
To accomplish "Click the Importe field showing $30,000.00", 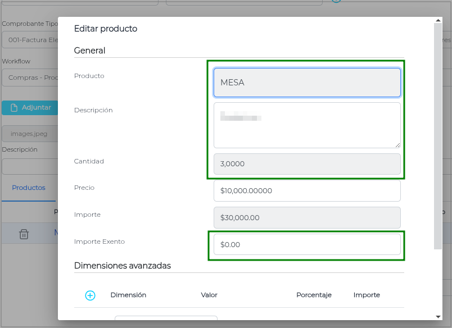I will click(307, 217).
